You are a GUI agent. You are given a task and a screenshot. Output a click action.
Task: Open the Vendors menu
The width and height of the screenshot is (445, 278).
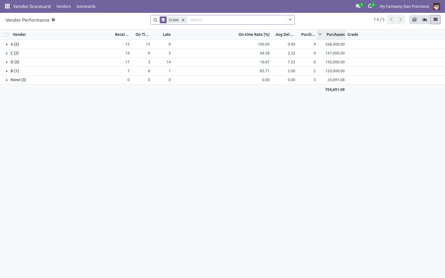point(63,6)
